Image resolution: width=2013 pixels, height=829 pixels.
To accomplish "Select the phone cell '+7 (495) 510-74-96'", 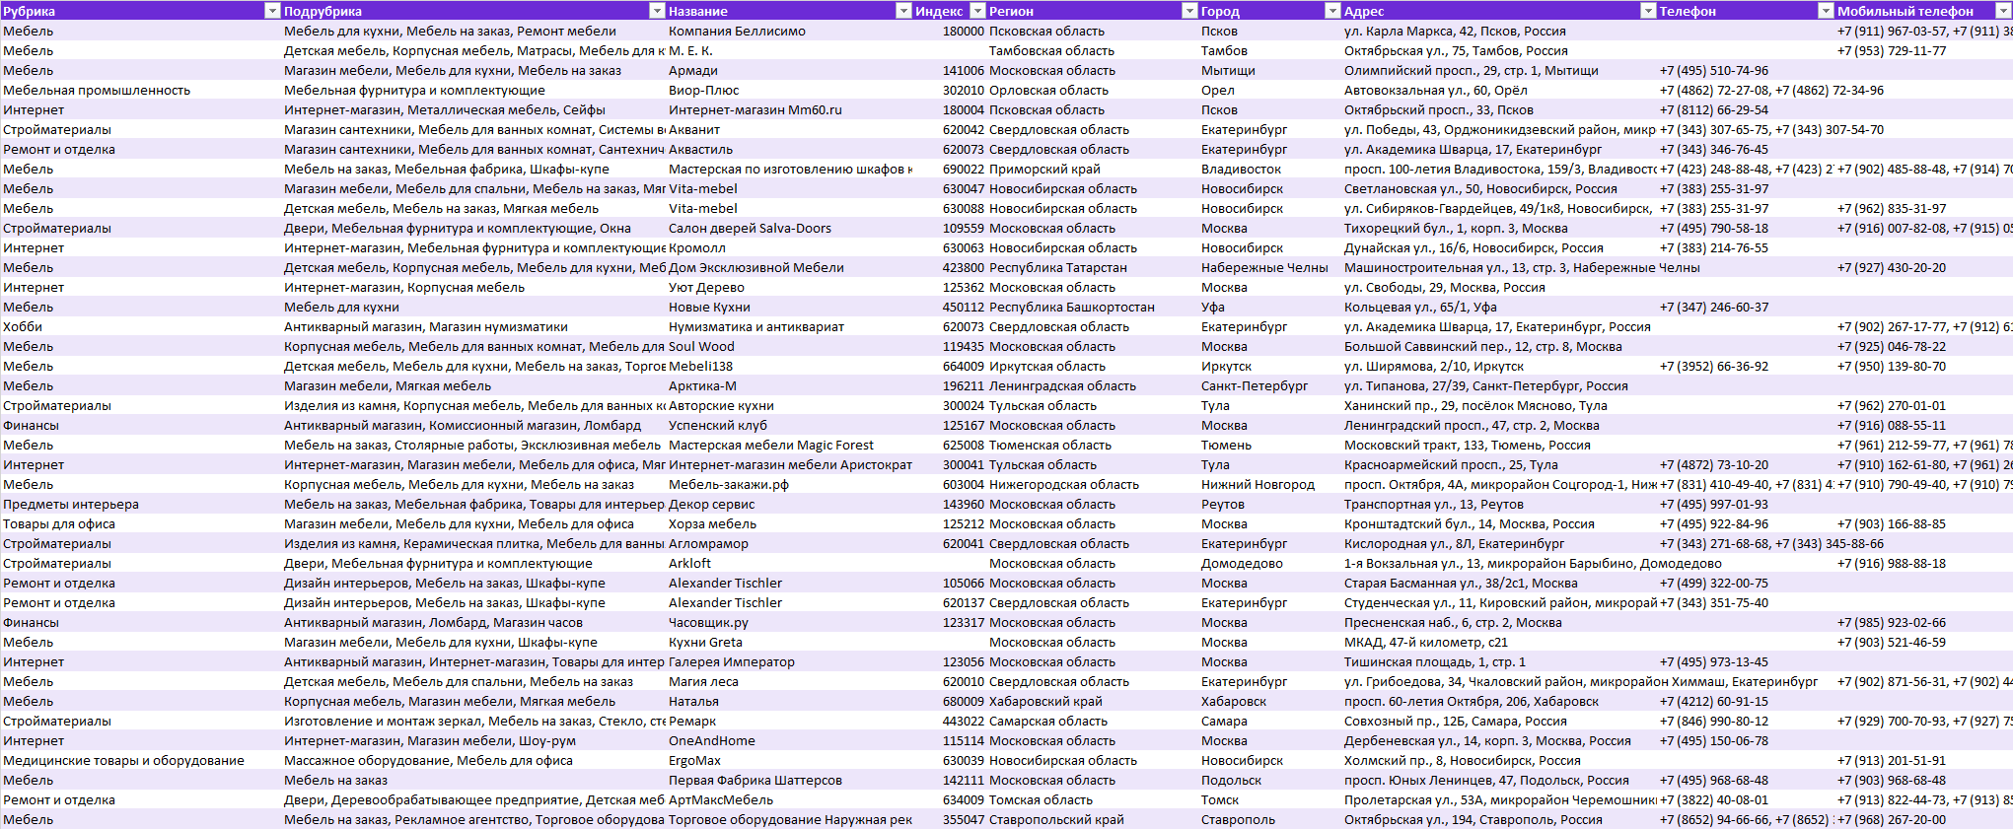I will pos(1746,70).
